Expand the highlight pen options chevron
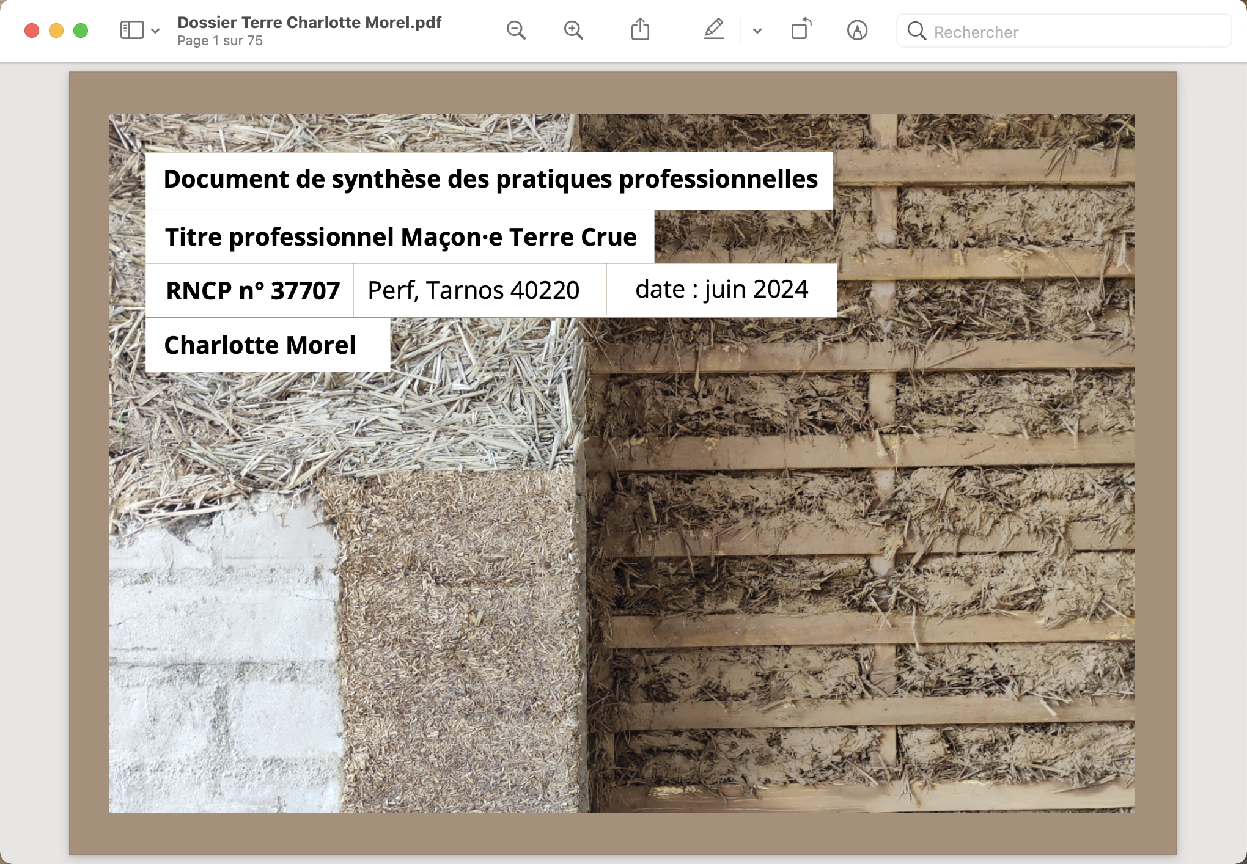Viewport: 1247px width, 864px height. (x=757, y=31)
